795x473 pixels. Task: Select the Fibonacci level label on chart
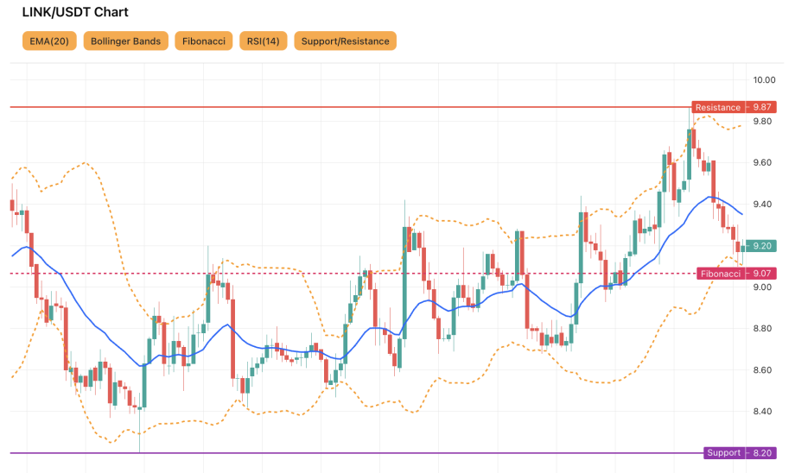720,274
